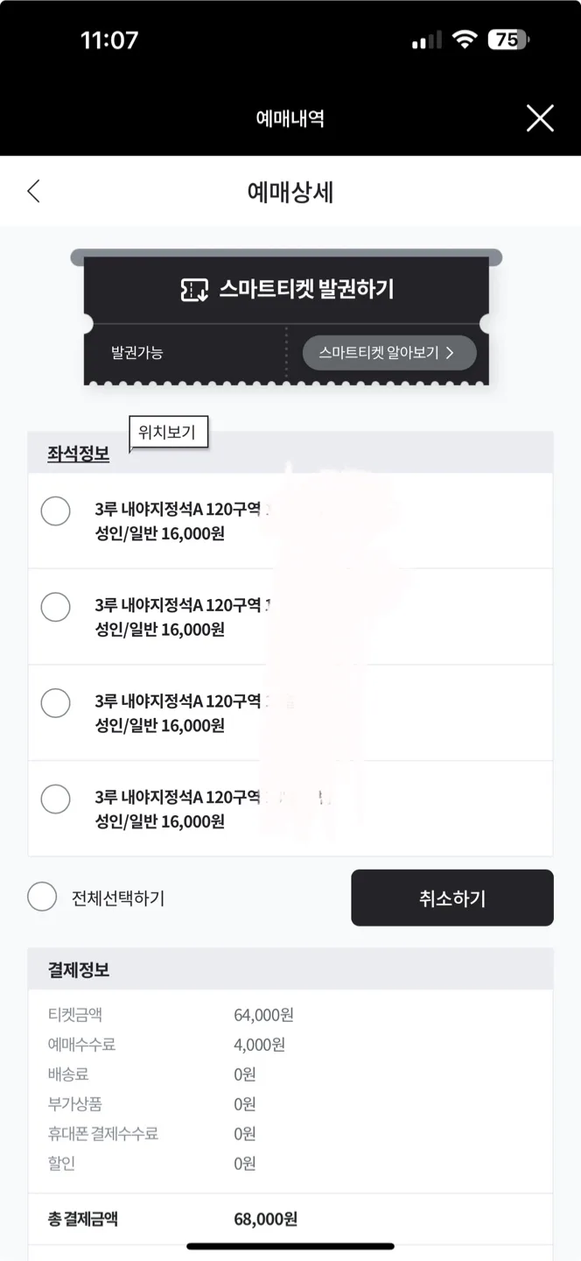Select the fourth 120구역 seat radio
The image size is (581, 1261).
click(56, 799)
